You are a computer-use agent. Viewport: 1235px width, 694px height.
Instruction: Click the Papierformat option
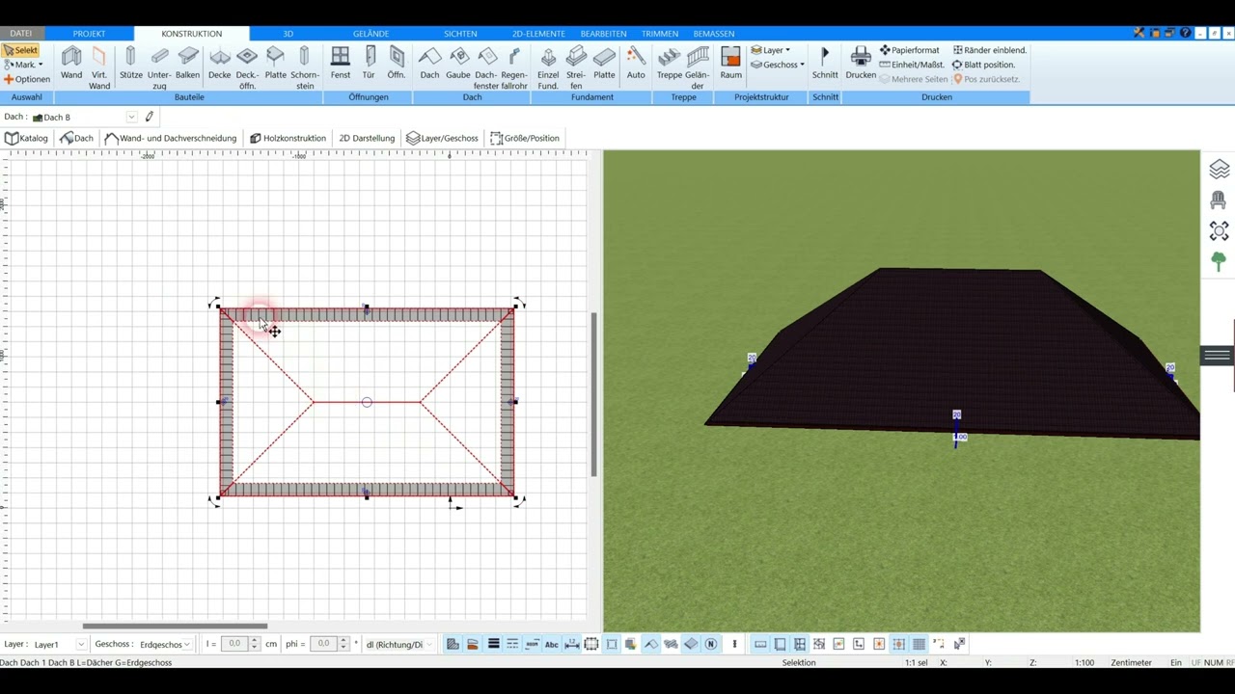point(909,50)
